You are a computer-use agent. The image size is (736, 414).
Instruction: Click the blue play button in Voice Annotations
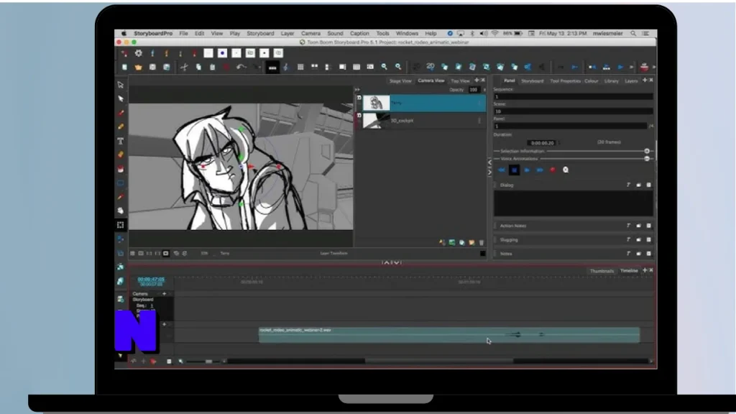pos(527,170)
